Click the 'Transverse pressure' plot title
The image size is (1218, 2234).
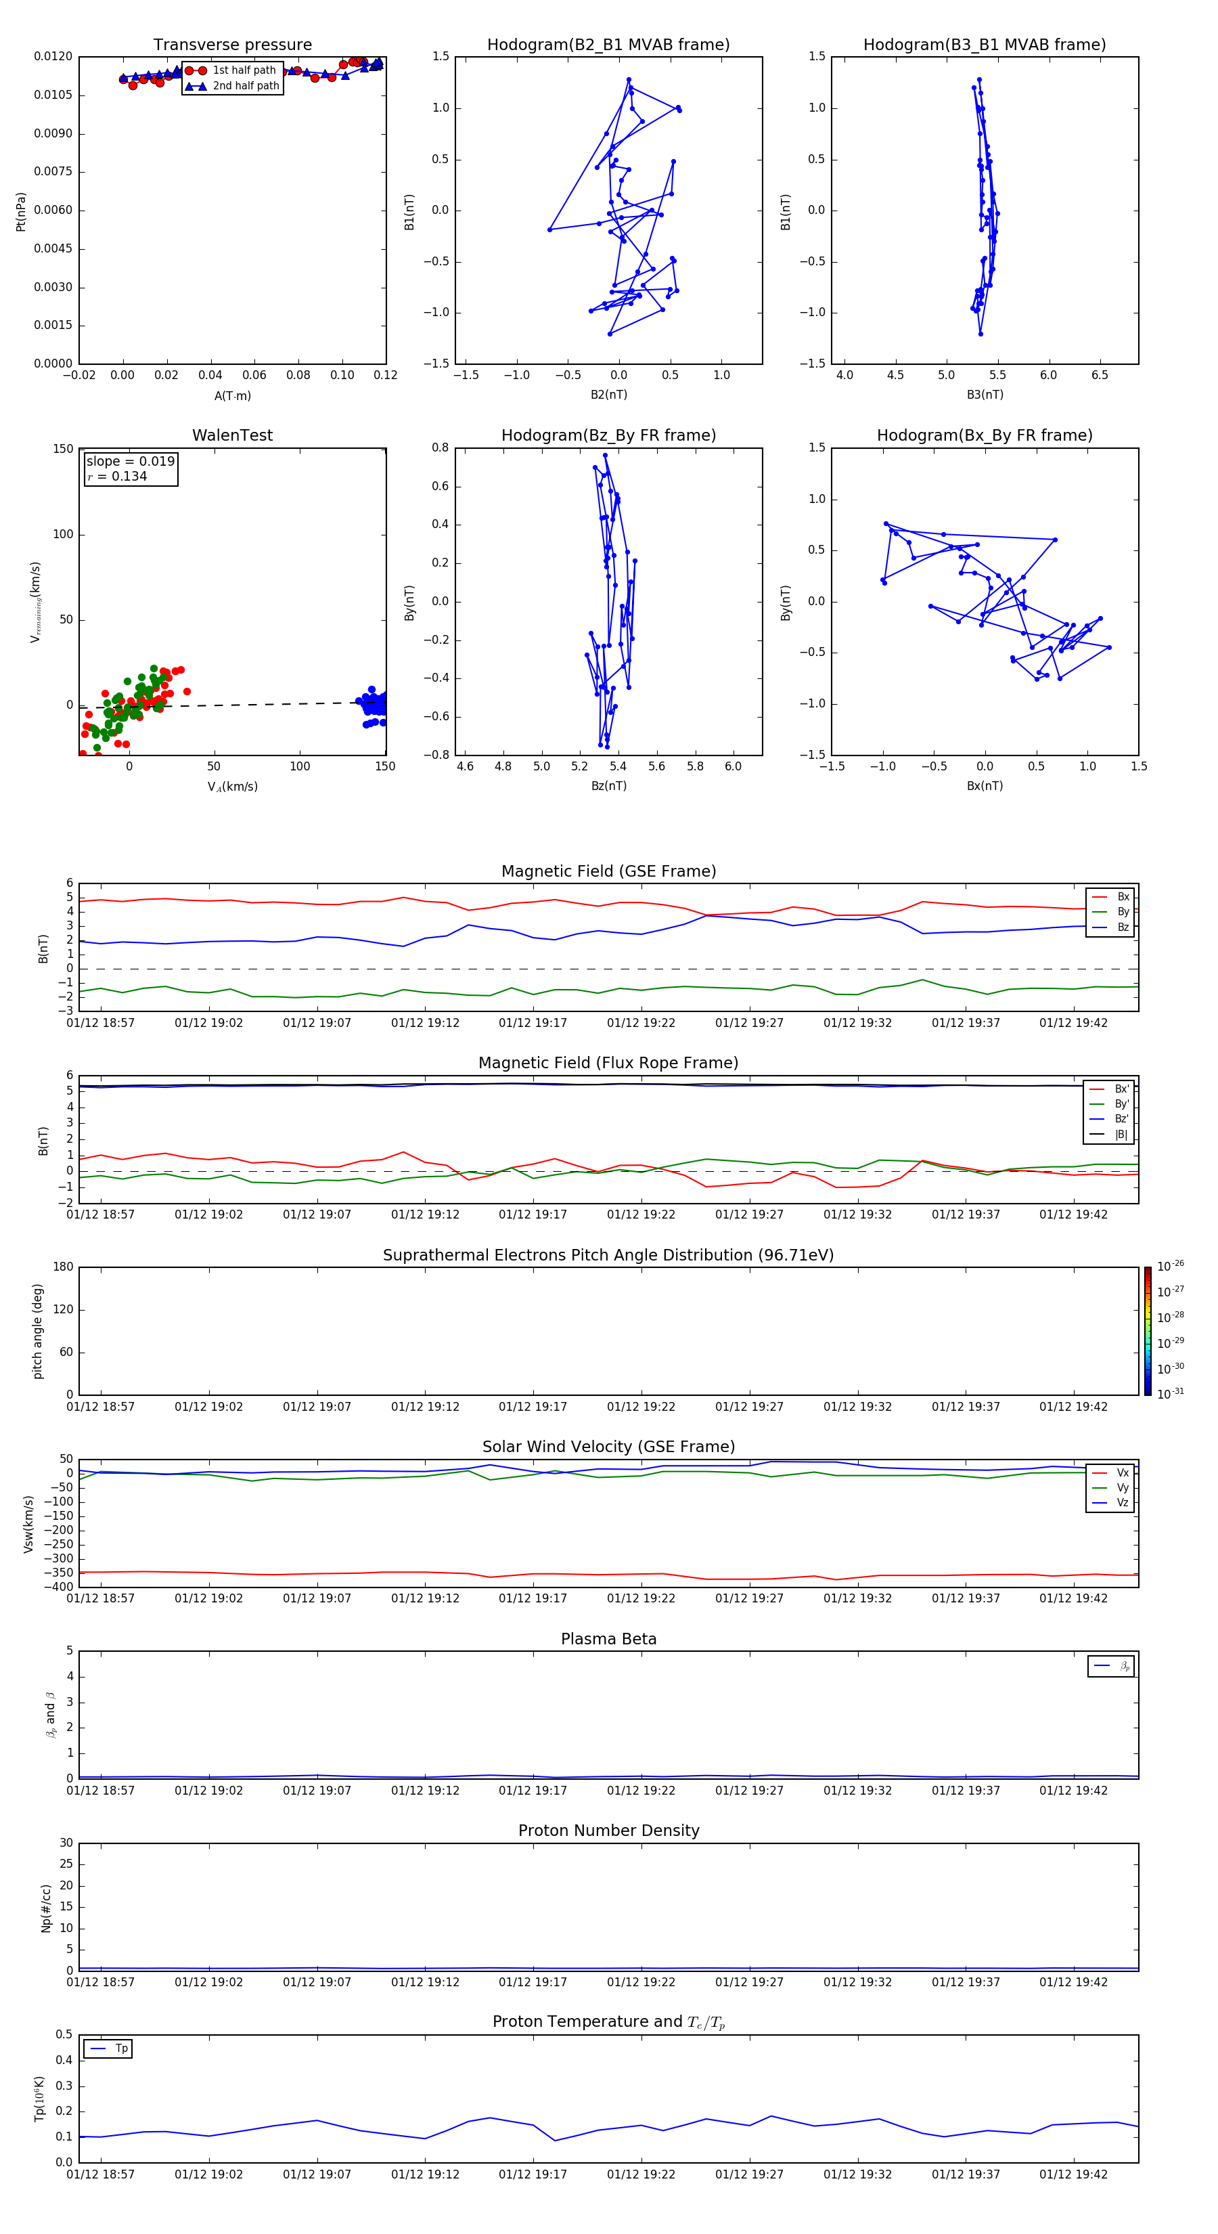(x=232, y=45)
